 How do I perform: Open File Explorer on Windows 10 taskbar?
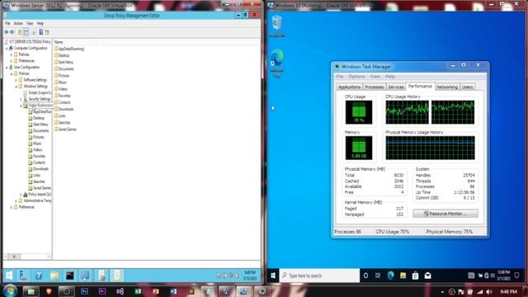(403, 276)
